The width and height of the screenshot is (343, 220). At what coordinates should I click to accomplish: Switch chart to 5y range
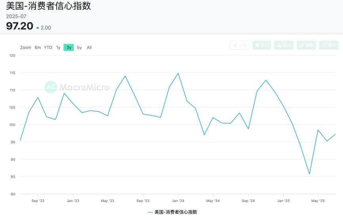(79, 47)
